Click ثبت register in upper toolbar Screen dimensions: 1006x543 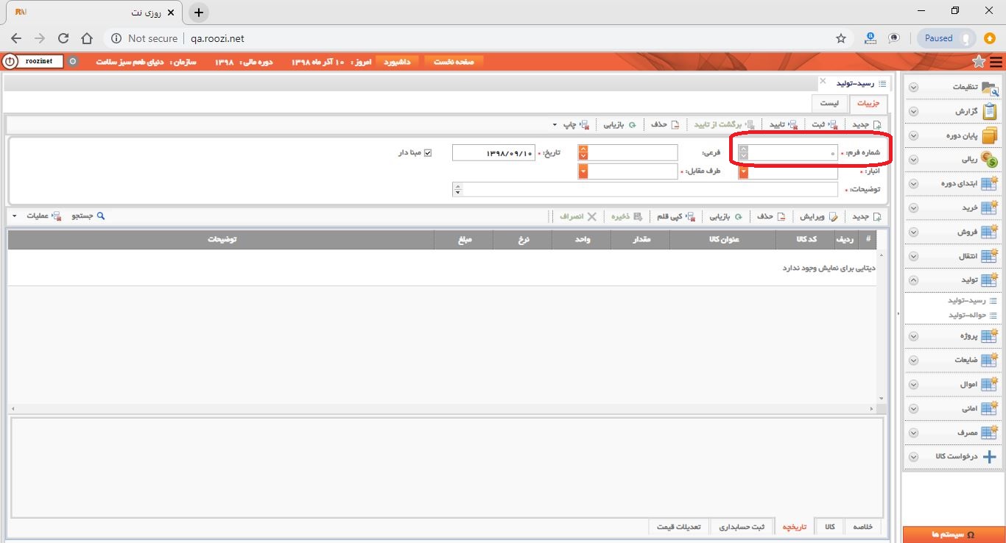coord(824,124)
